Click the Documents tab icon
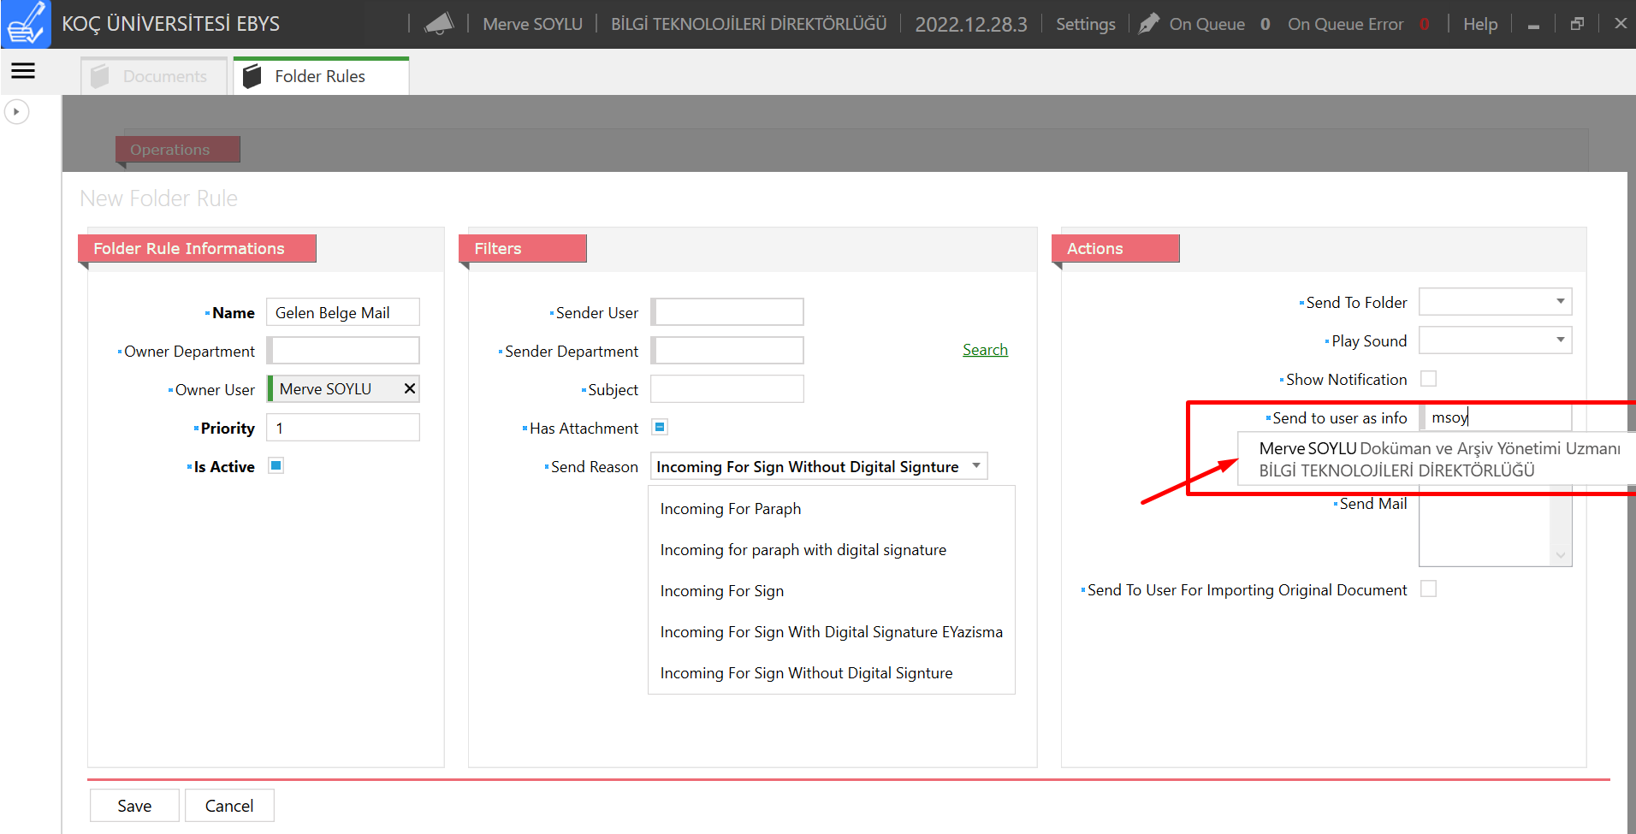1636x834 pixels. 100,76
